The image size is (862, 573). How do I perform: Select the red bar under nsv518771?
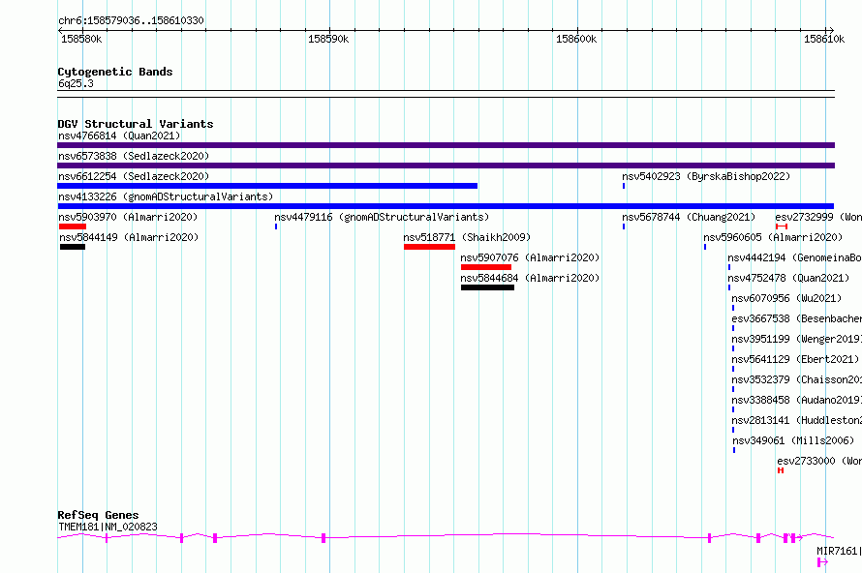[429, 247]
